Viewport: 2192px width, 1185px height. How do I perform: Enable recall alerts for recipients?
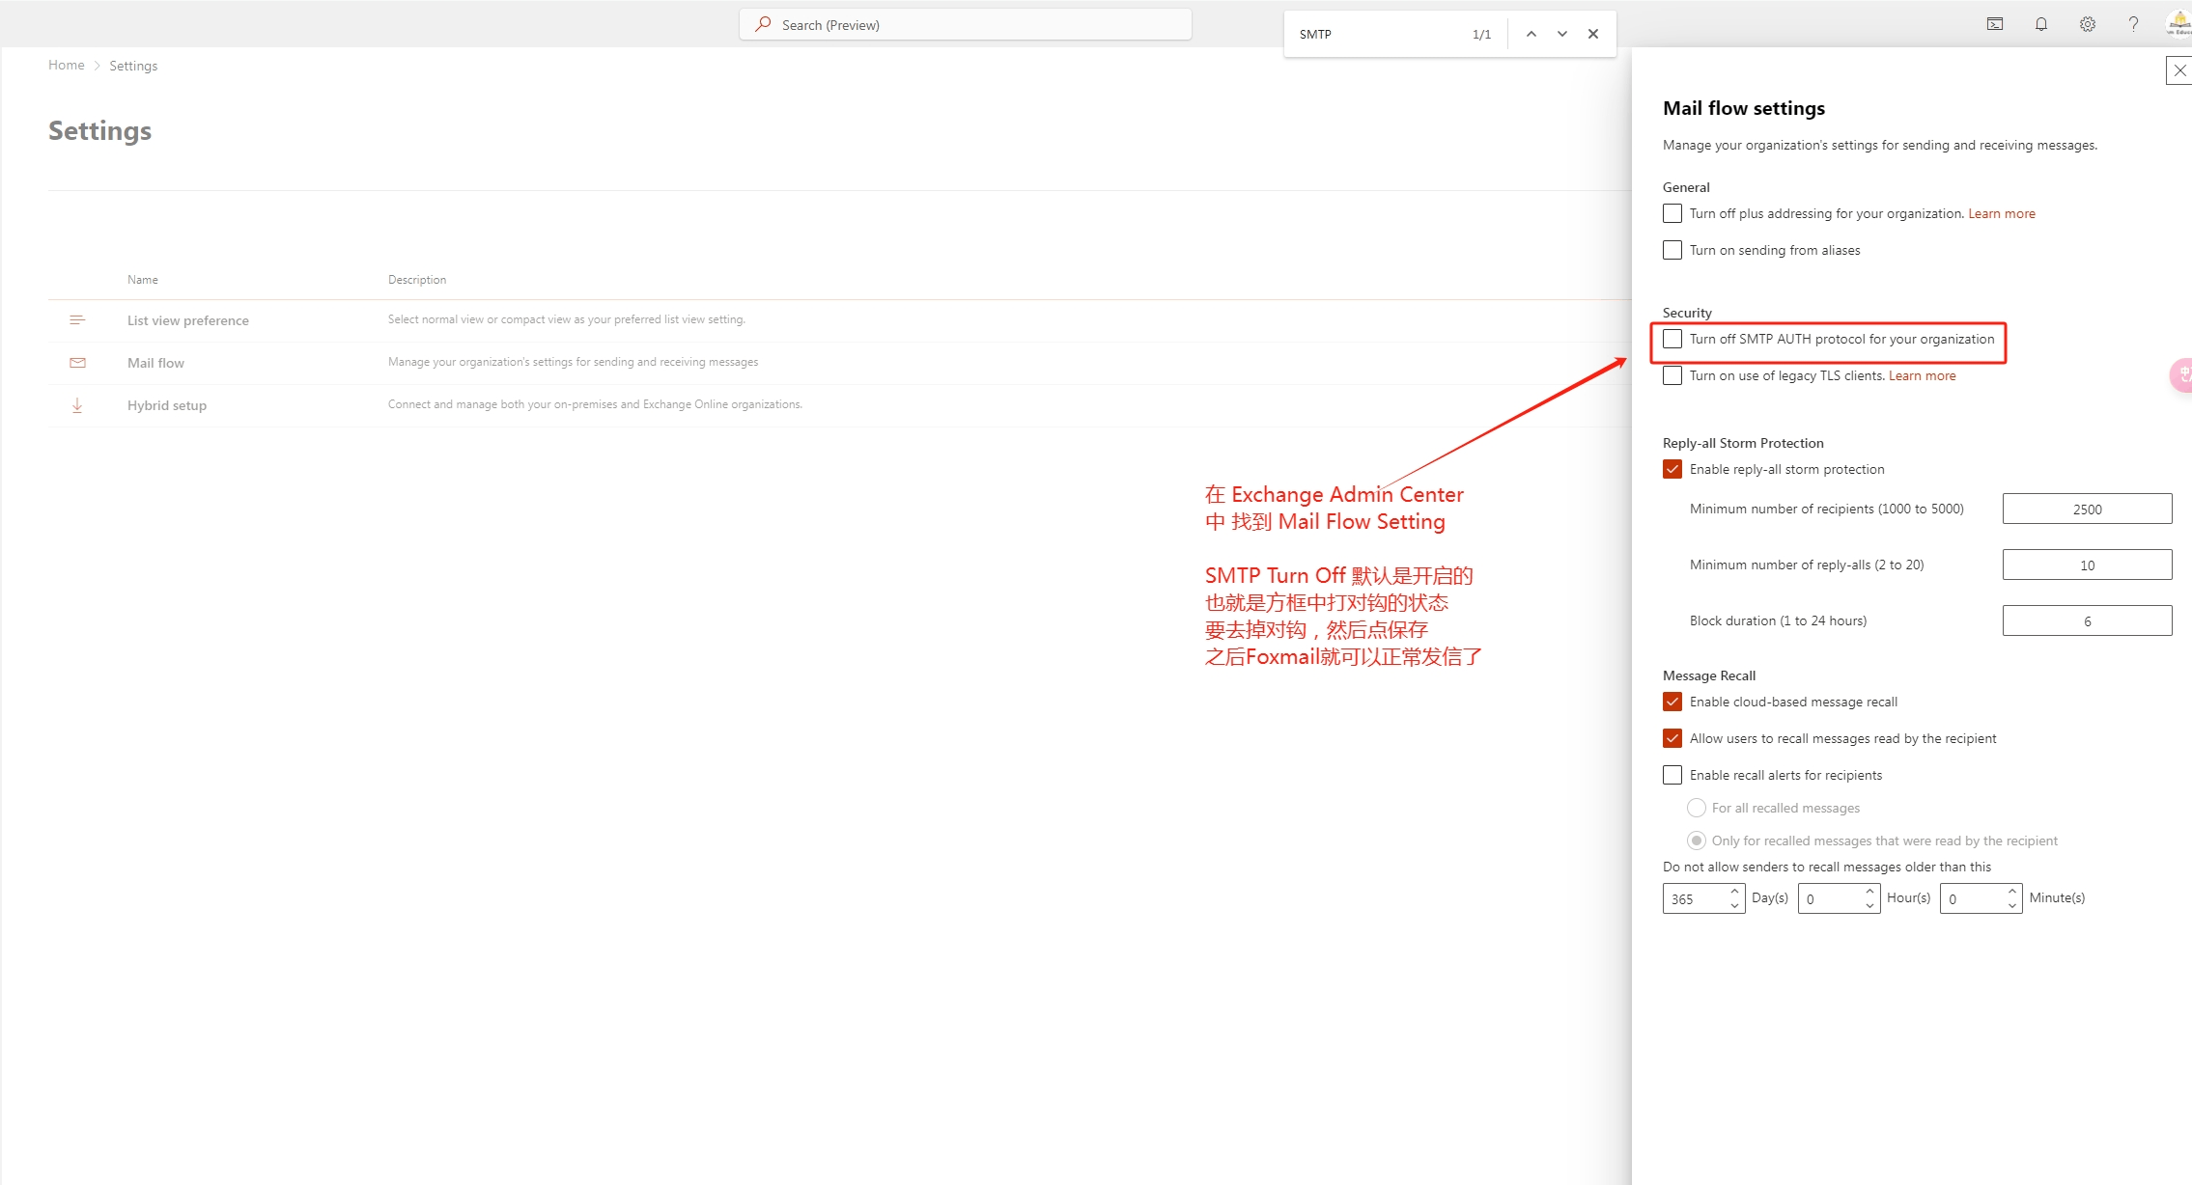click(1672, 774)
